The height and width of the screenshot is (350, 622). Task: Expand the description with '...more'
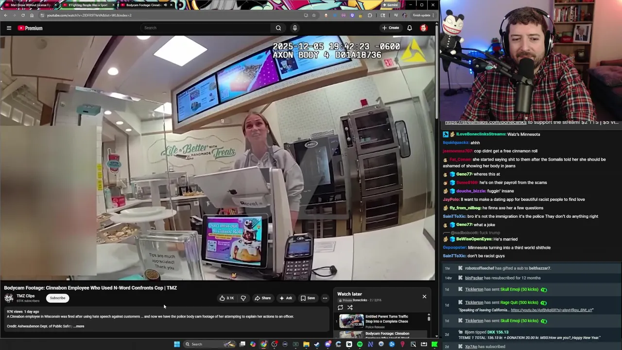pos(79,326)
